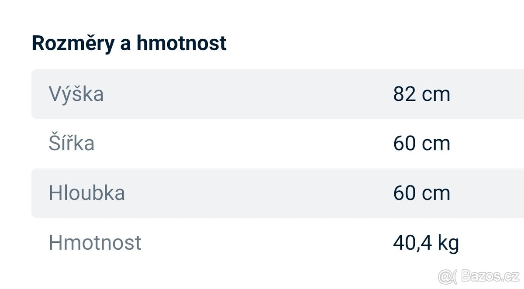This screenshot has width=524, height=289.
Task: Click empty gray area of Výška row
Action: 245,94
